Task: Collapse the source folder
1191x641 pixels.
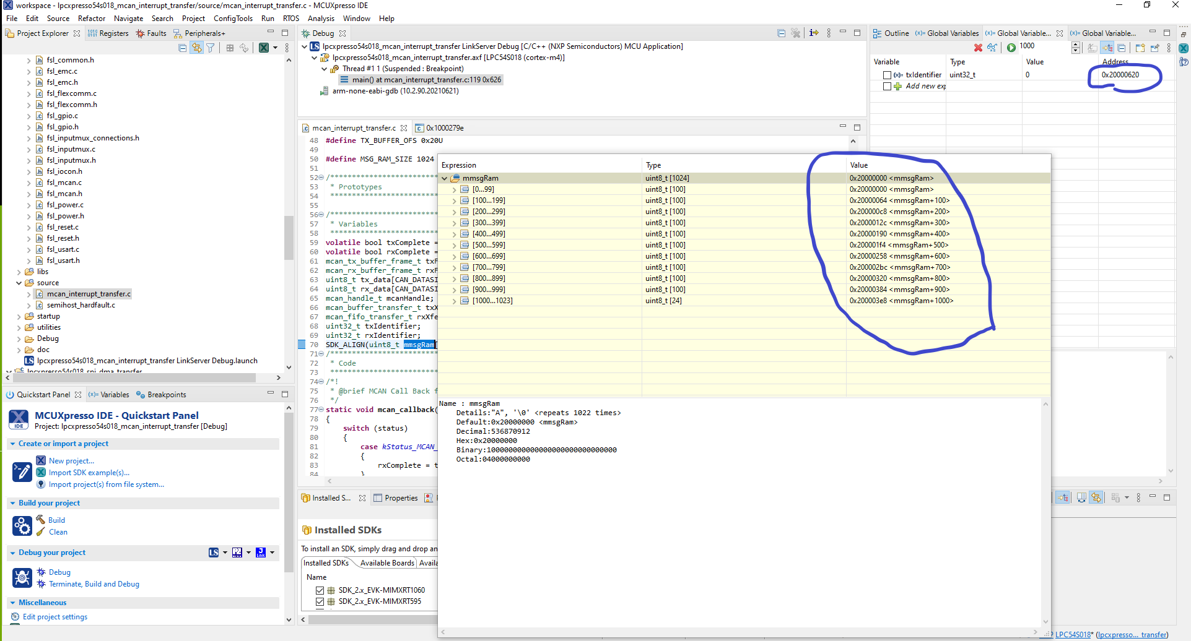Action: point(19,283)
